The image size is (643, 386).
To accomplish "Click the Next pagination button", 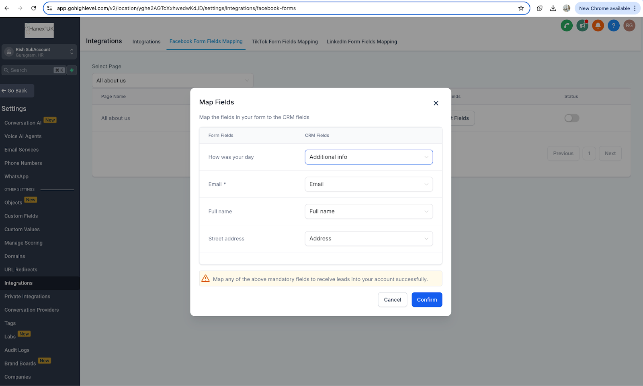I will (x=610, y=153).
